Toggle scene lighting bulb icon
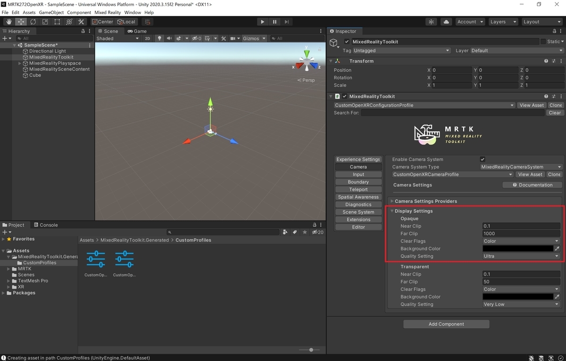 [x=159, y=39]
